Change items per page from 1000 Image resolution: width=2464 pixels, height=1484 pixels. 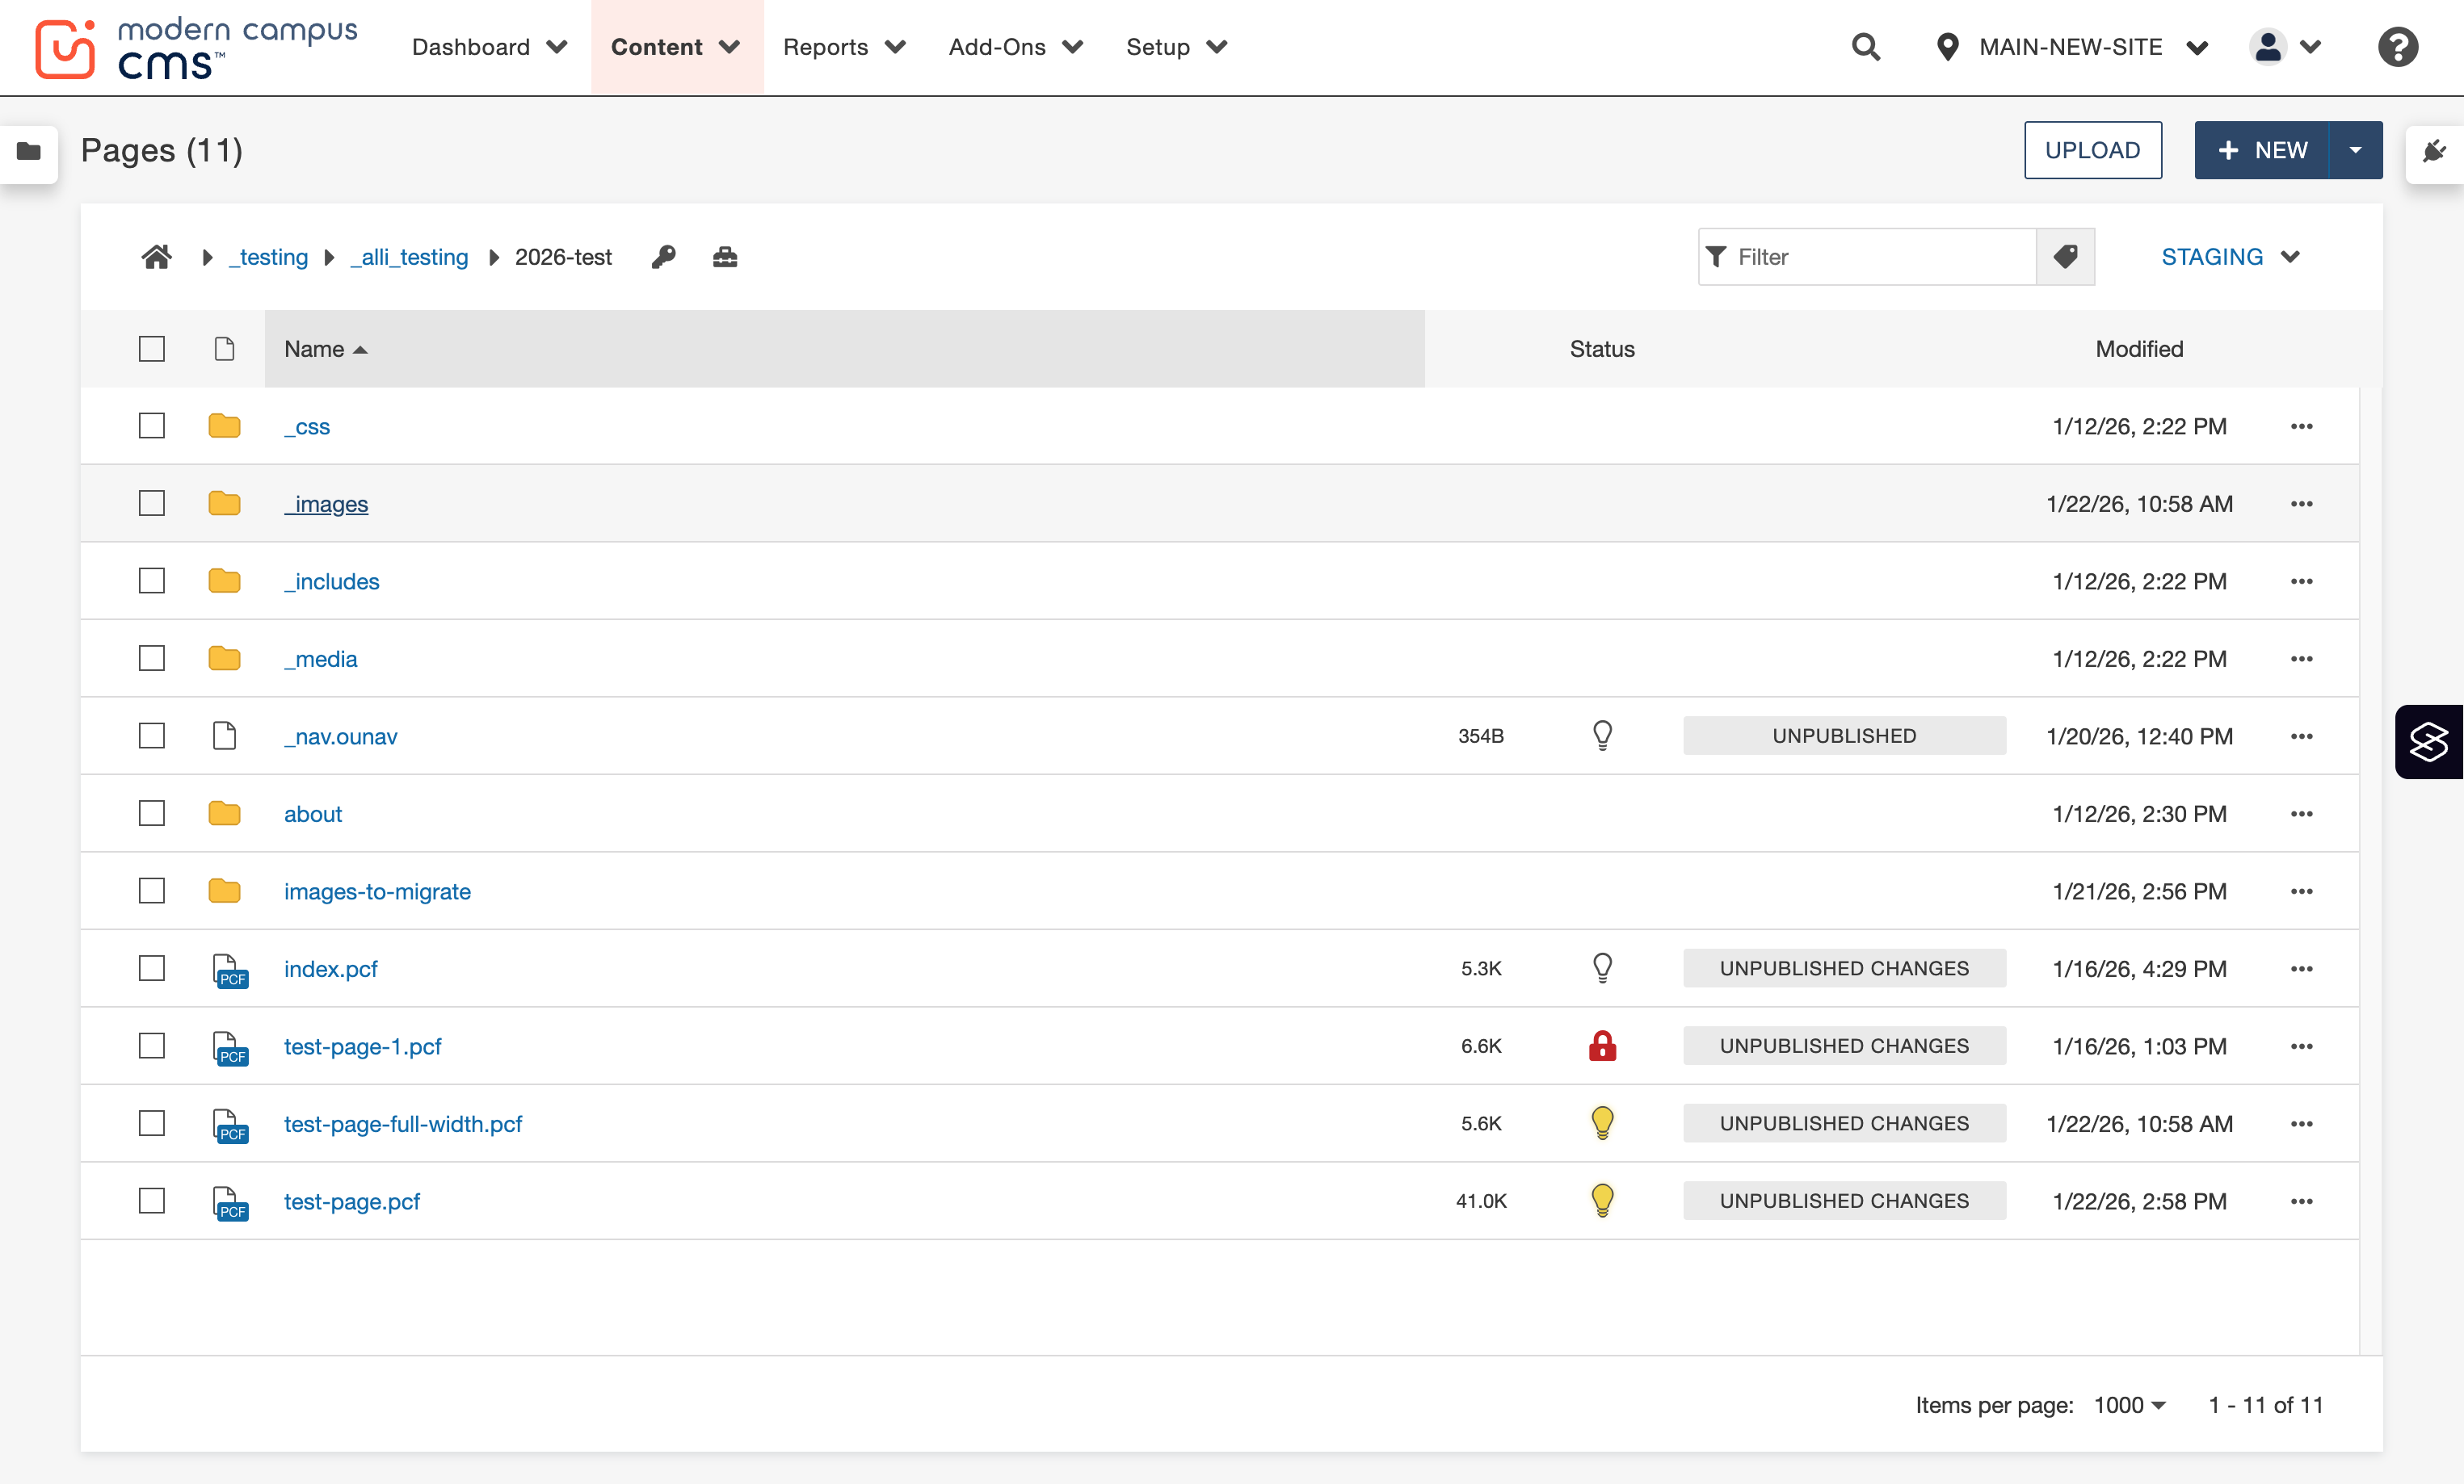[x=2129, y=1404]
